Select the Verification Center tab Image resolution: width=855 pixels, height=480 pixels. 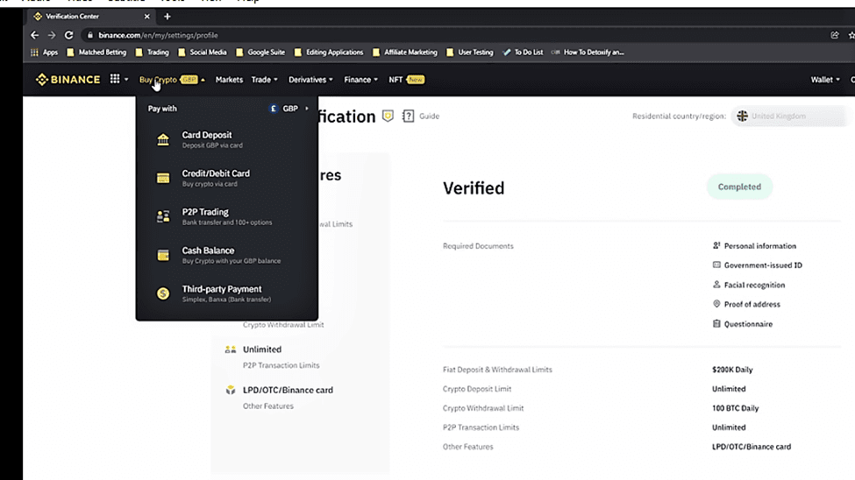[x=90, y=17]
